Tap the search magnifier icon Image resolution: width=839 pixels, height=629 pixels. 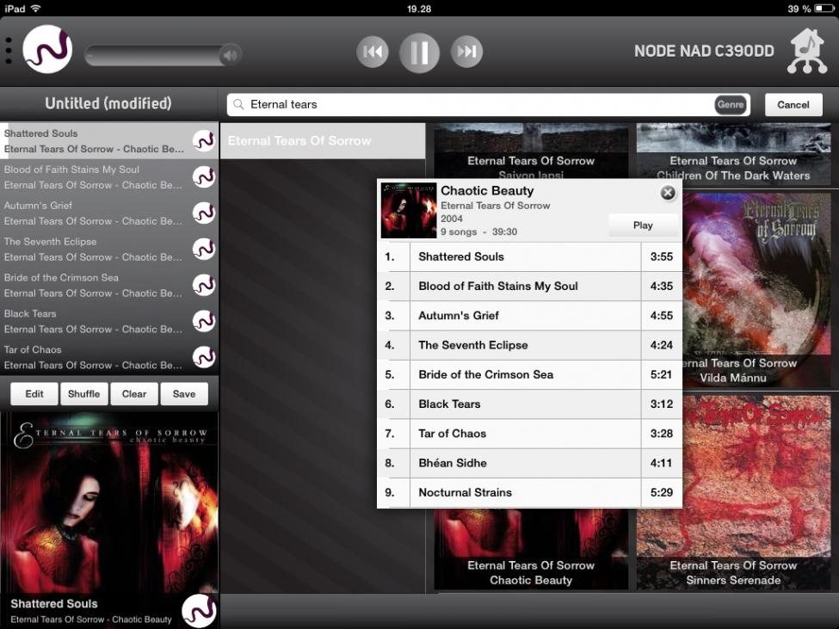[x=238, y=104]
